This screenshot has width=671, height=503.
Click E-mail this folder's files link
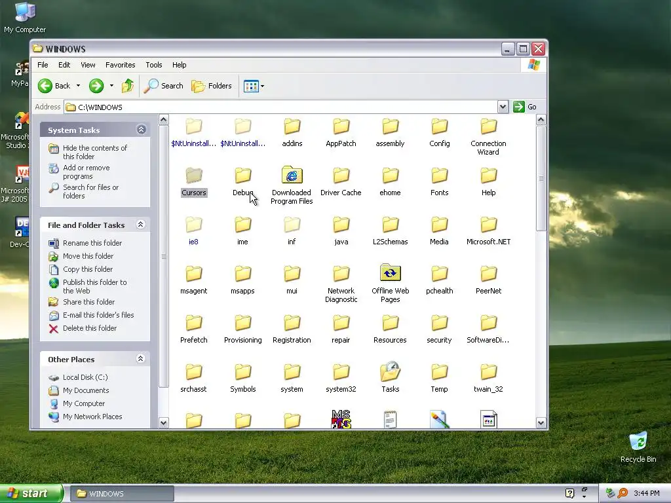[x=98, y=315]
